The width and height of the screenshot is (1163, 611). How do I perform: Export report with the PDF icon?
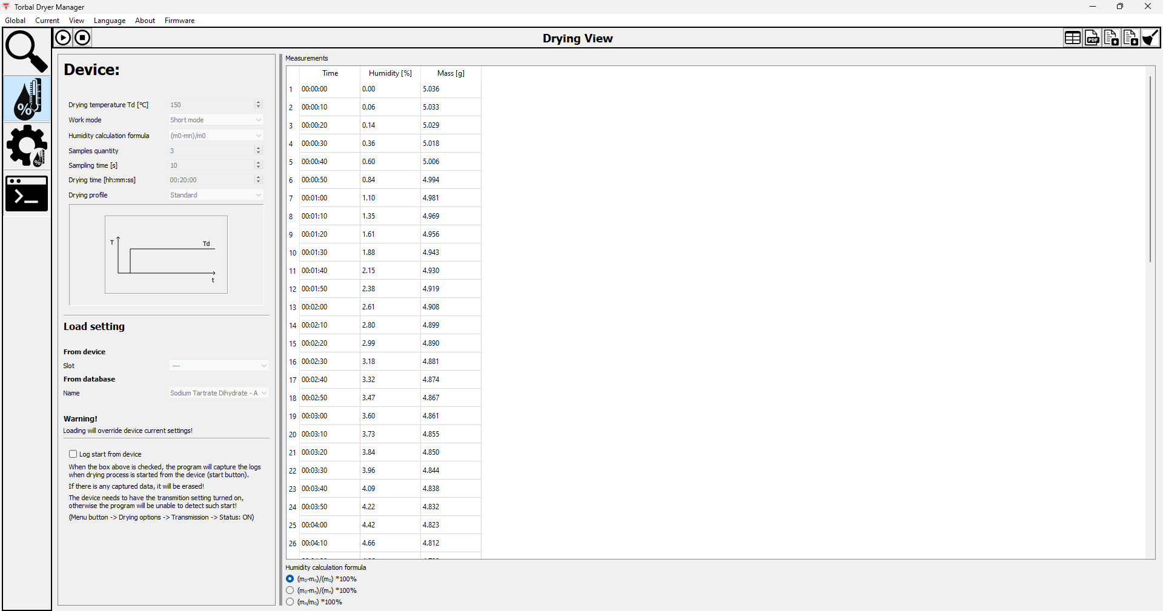(x=1092, y=38)
